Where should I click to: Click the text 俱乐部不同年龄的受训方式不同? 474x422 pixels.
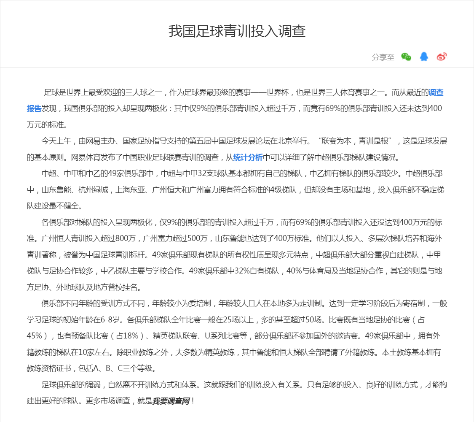pos(93,303)
